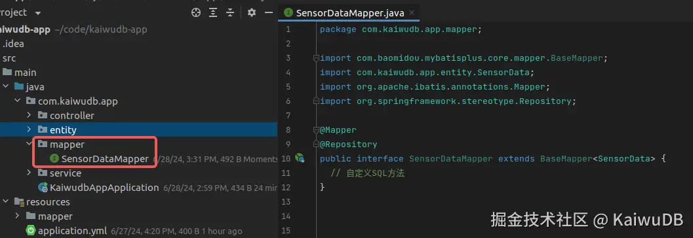Click the org.springframework.stereotype.Repository import
The width and height of the screenshot is (693, 238).
click(448, 101)
